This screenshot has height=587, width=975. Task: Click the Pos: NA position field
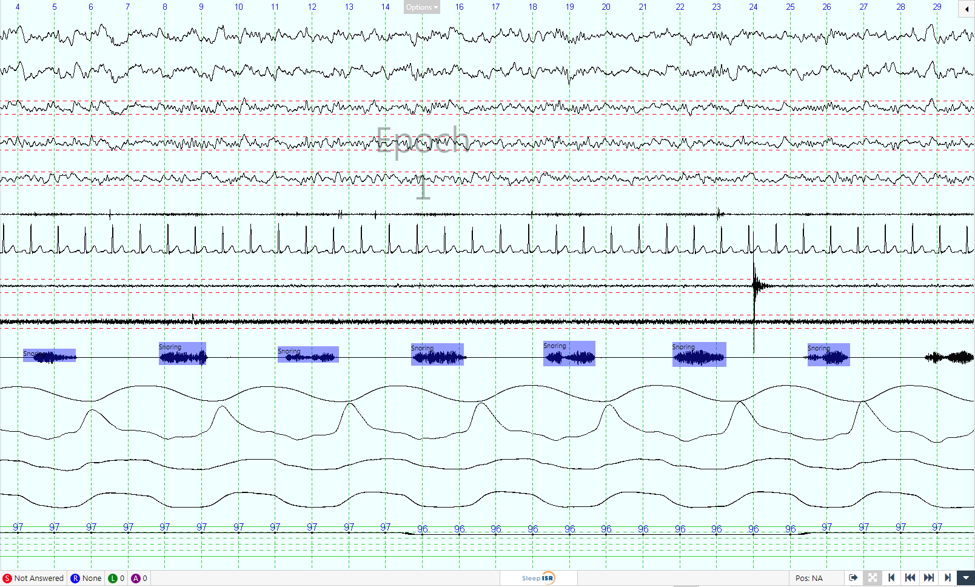809,579
